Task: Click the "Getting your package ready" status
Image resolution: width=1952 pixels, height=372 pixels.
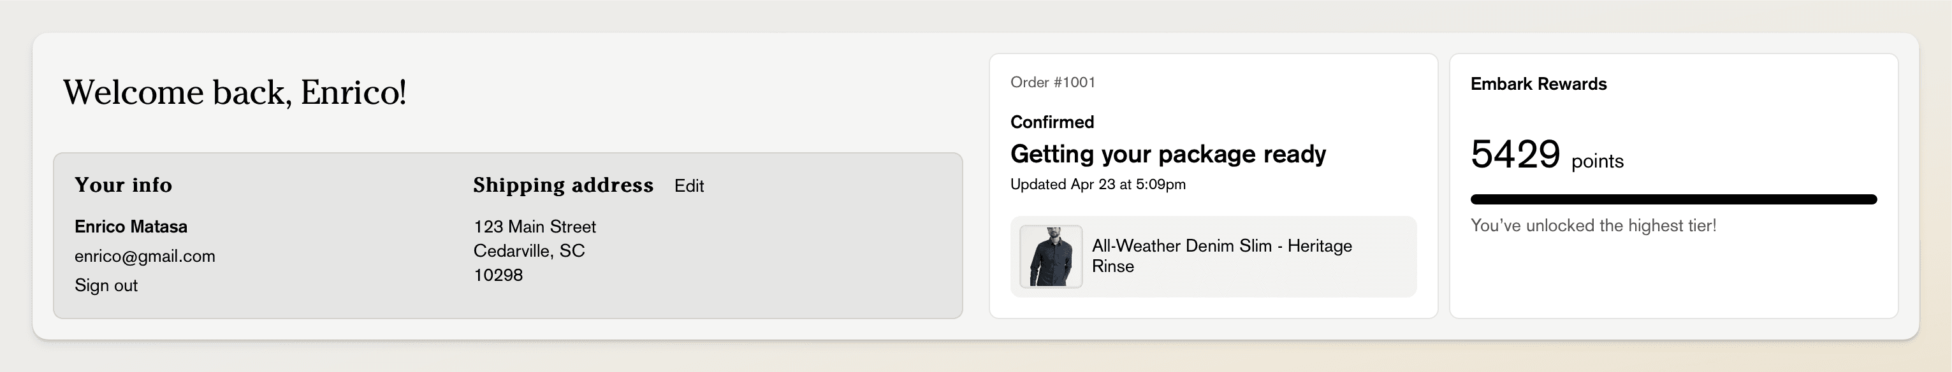Action: coord(1168,155)
